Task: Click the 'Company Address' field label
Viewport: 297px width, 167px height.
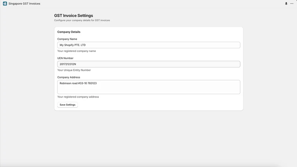Action: 69,77
